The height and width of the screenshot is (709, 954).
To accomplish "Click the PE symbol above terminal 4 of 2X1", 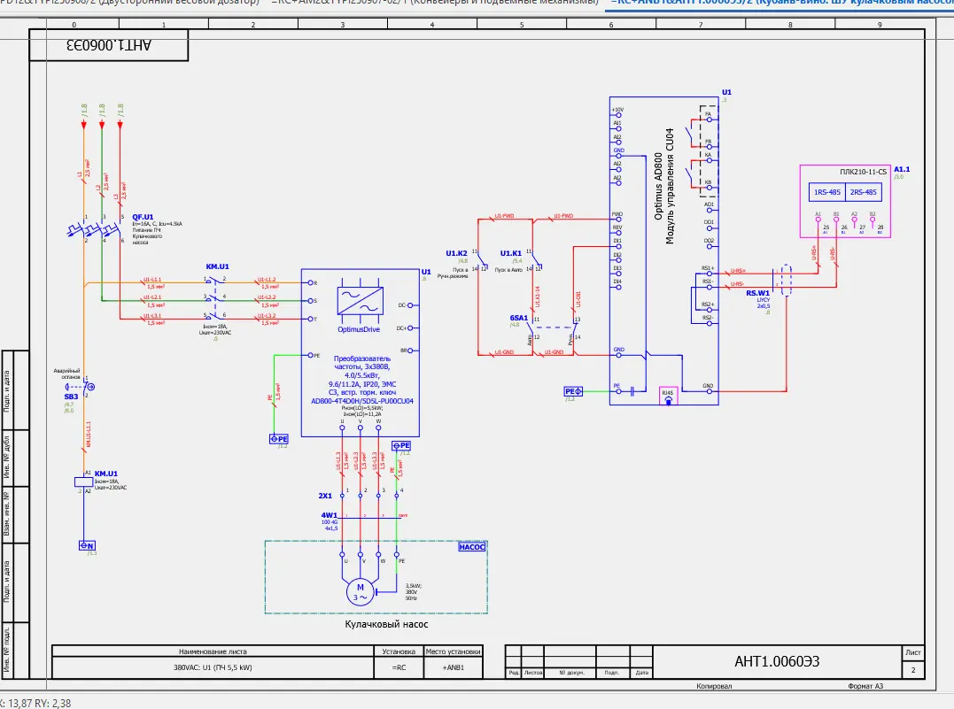I will (401, 446).
